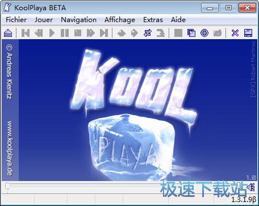Open the Affichage menu

120,20
